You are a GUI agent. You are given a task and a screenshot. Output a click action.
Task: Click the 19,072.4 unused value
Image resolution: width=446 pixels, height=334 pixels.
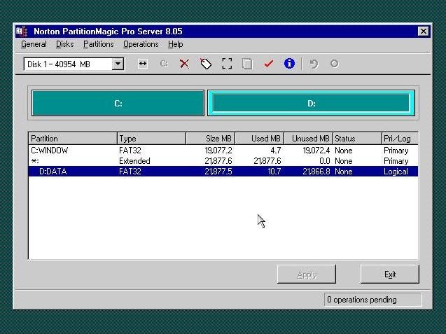[316, 151]
